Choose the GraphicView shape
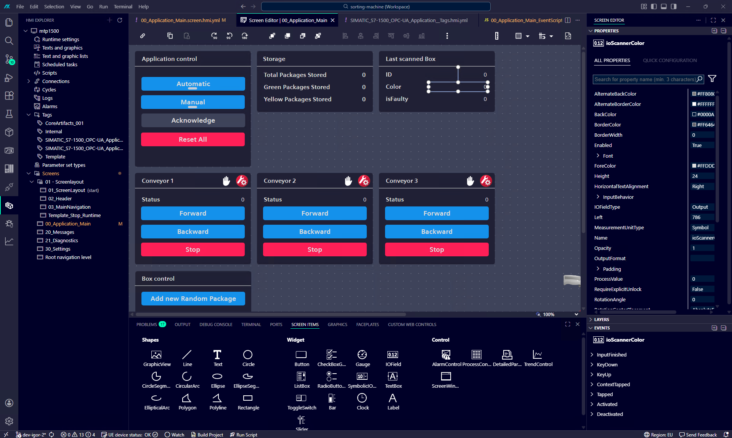732x438 pixels. [157, 358]
